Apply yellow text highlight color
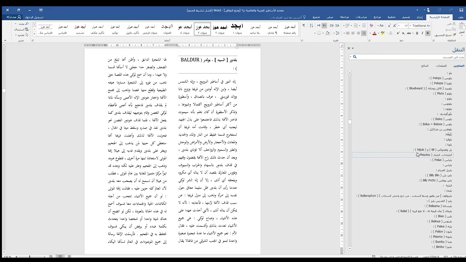466x262 pixels. pyautogui.click(x=383, y=33)
